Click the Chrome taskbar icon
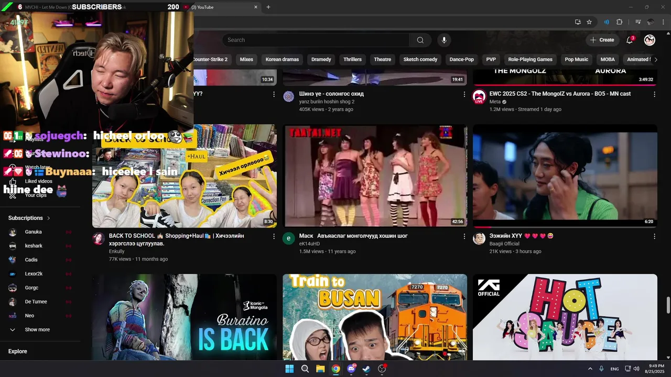The height and width of the screenshot is (377, 671). [x=335, y=369]
